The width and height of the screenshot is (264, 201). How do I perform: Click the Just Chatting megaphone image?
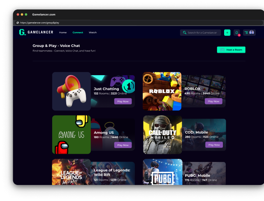tap(71, 91)
